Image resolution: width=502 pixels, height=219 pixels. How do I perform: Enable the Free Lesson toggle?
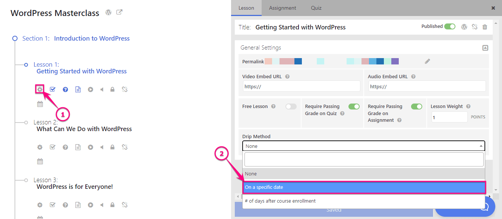(291, 107)
